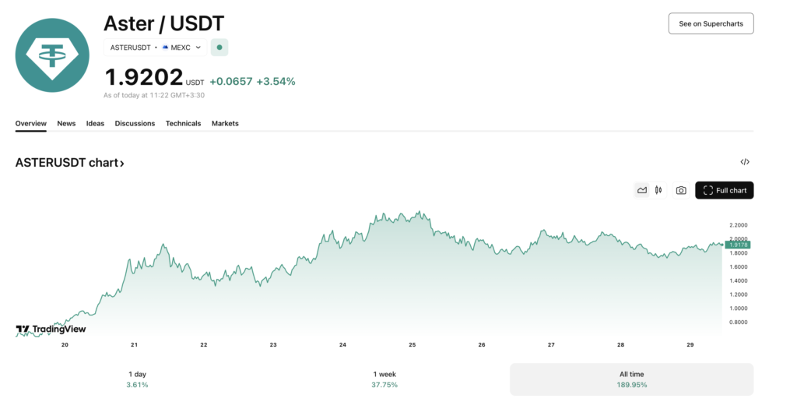Select the 1 week range

384,379
